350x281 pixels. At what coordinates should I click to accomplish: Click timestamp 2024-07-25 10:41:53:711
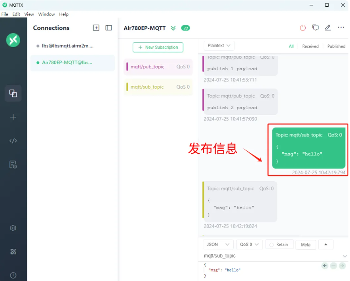click(x=230, y=80)
